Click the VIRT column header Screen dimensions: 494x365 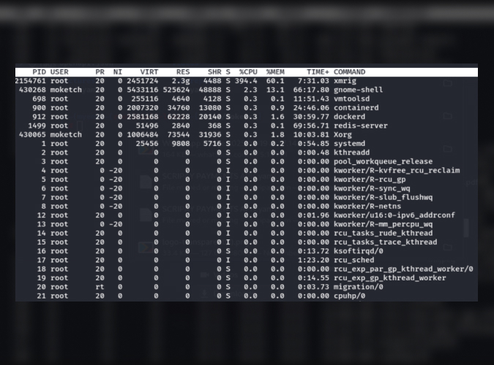click(149, 72)
